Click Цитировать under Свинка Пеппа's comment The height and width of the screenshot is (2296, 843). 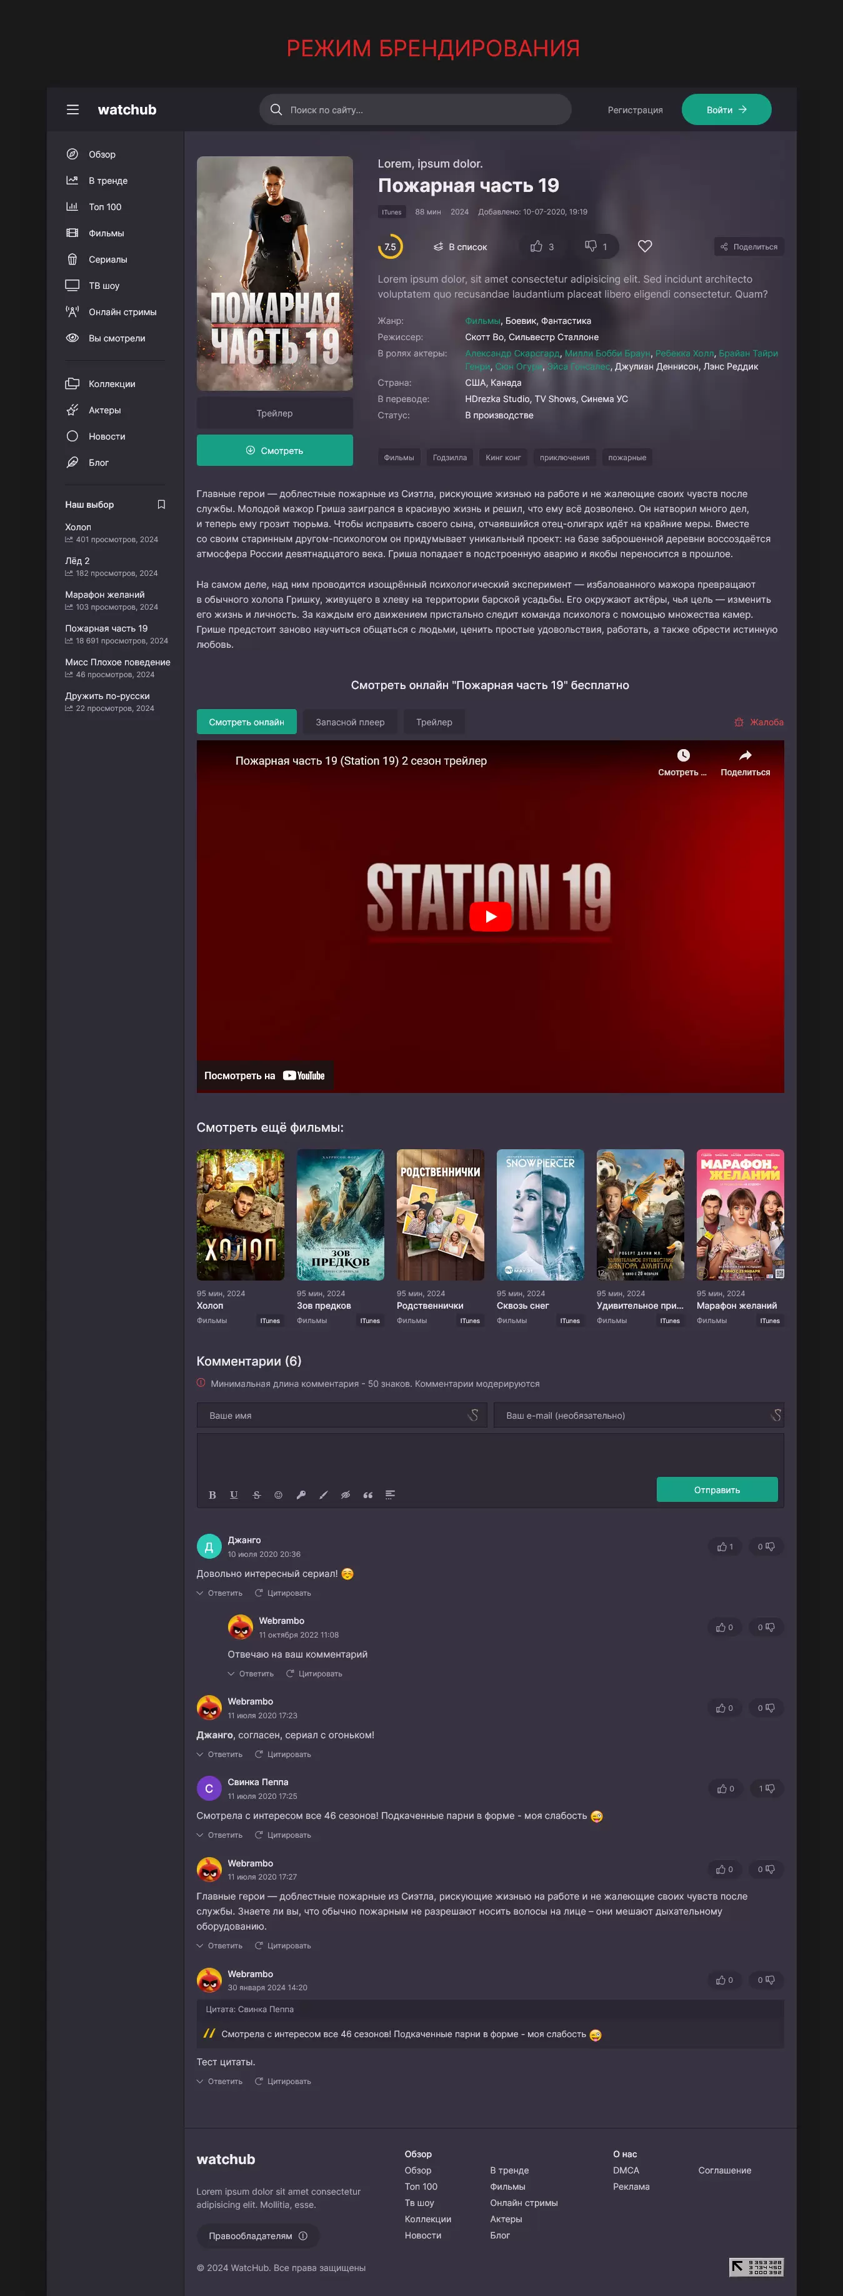click(282, 1835)
